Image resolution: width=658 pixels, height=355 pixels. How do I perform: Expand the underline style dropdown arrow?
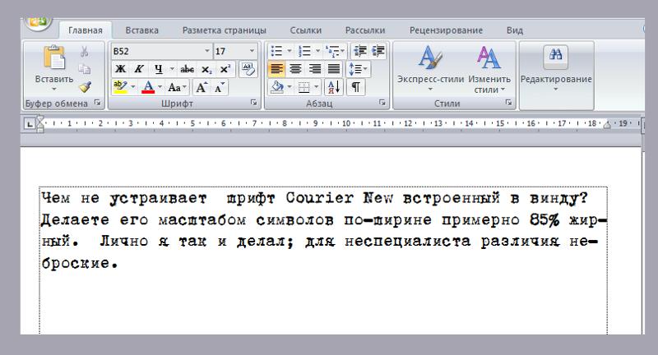[x=172, y=69]
